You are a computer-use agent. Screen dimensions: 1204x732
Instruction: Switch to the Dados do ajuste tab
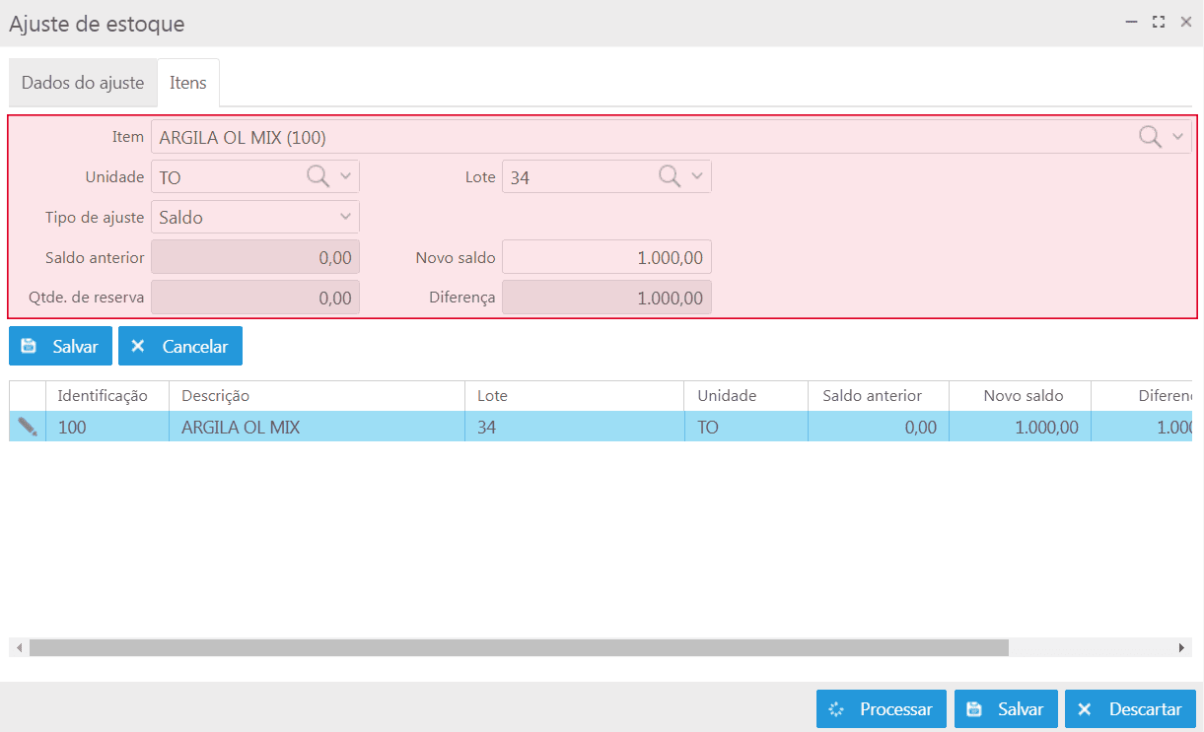83,83
